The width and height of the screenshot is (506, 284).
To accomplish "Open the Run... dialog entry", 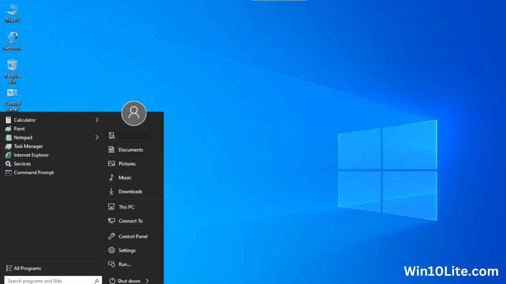I will point(125,264).
